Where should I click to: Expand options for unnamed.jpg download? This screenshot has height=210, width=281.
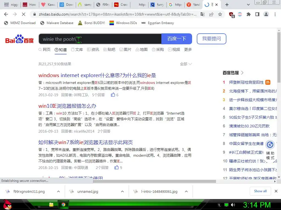(x=122, y=191)
